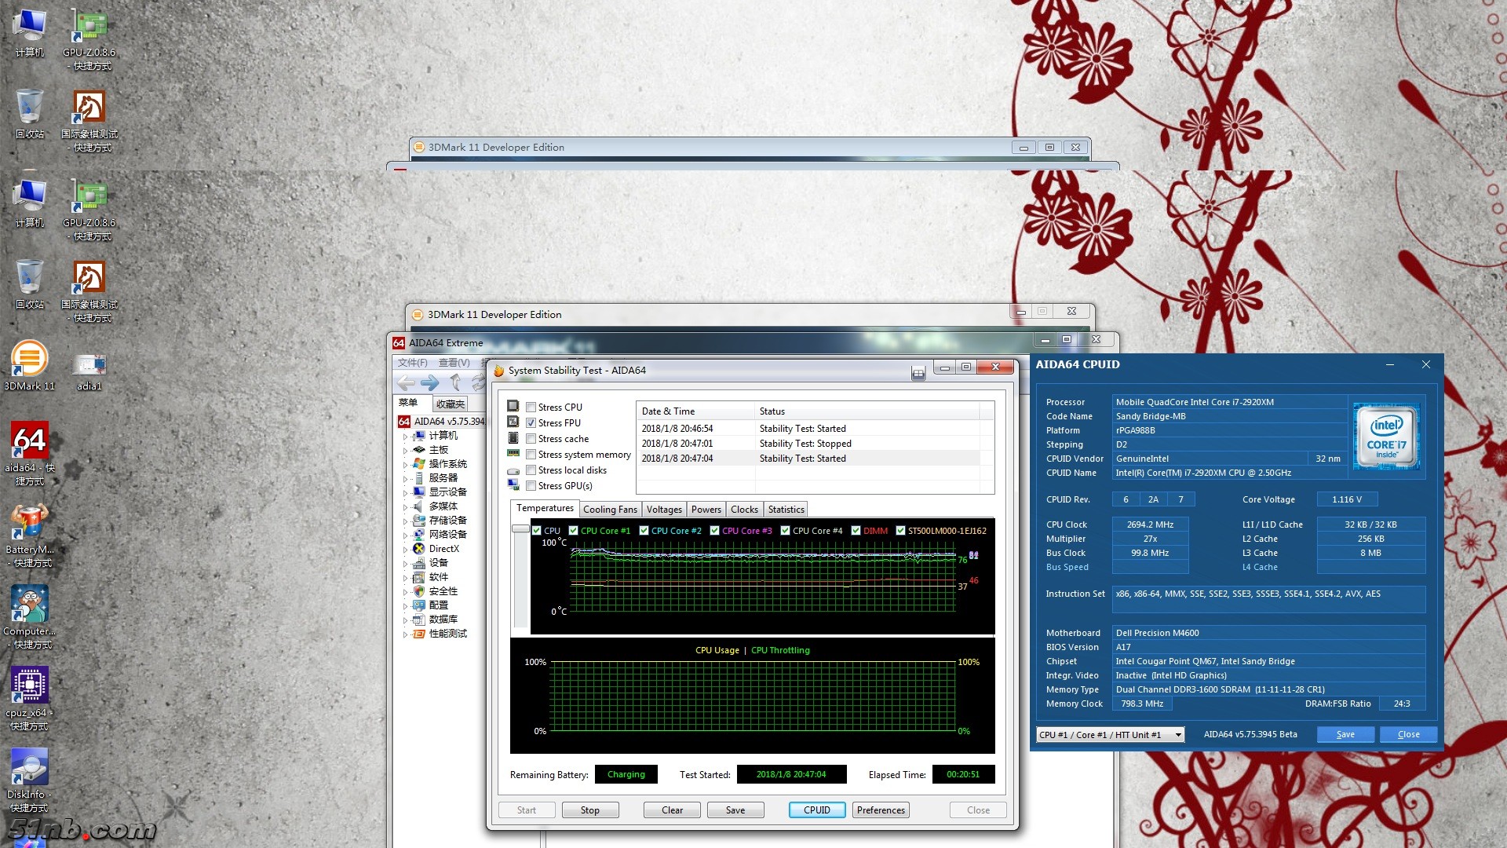Image resolution: width=1507 pixels, height=848 pixels.
Task: Toggle the CPU Core #3 graph checkbox
Action: click(x=715, y=531)
